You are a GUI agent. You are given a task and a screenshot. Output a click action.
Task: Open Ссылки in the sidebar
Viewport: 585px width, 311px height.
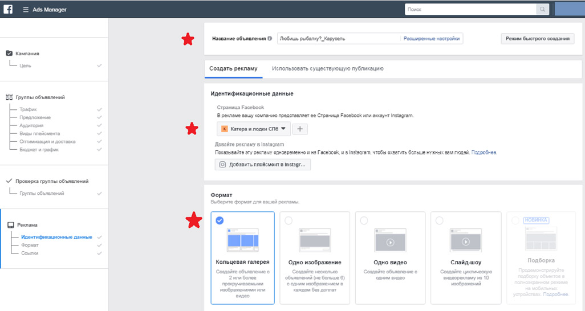click(x=30, y=253)
